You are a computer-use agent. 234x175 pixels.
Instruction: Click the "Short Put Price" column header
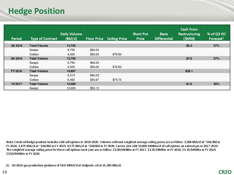140,36
